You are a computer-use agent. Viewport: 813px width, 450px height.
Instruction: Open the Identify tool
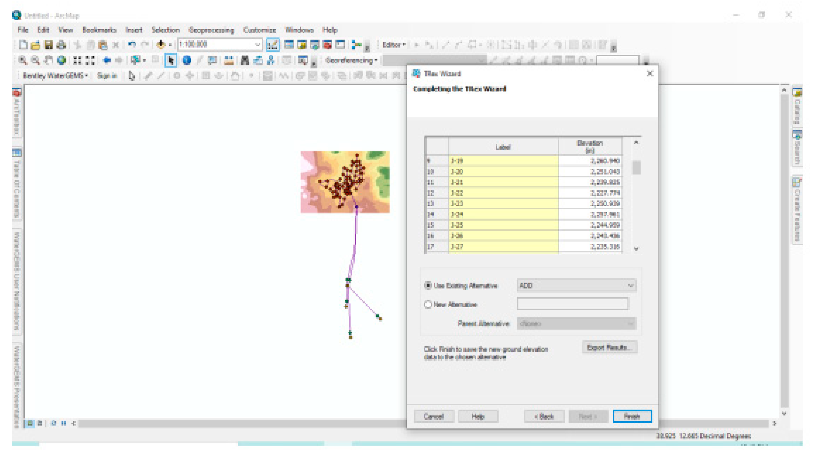pos(187,60)
